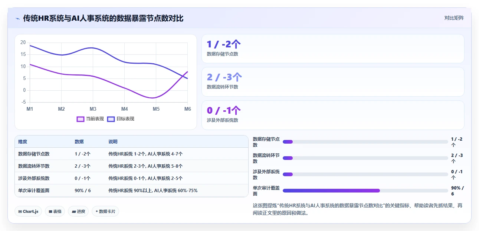Click the 单次审计覆盖面 progress bar
Screen dimensions: 479x231
(x=365, y=191)
